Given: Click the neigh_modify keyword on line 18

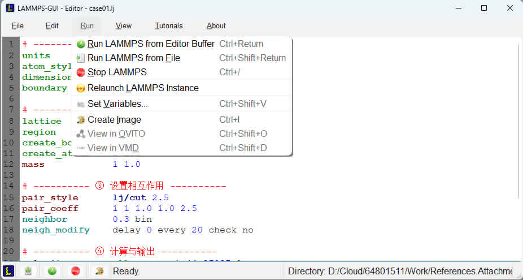Looking at the screenshot, I should [56, 230].
